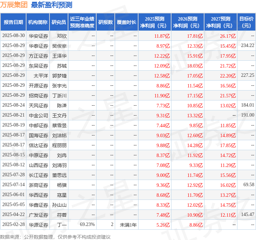Select the 2026预测净利润 column header
Viewport: 256px width, 240px height.
(x=188, y=22)
